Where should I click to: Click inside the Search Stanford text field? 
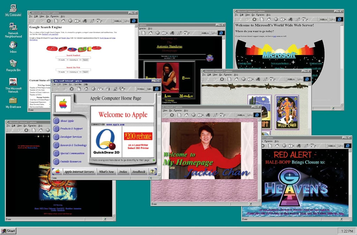click(73, 57)
